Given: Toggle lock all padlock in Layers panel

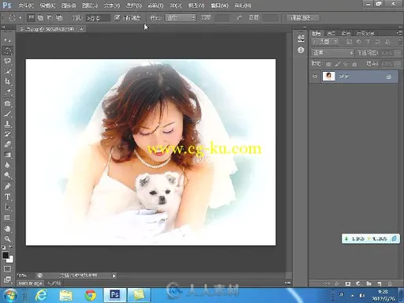Looking at the screenshot, I should (x=354, y=64).
